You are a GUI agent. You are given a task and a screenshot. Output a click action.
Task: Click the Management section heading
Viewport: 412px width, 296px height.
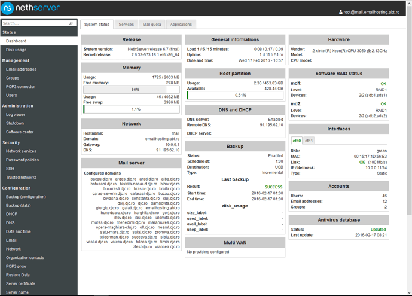(x=16, y=60)
